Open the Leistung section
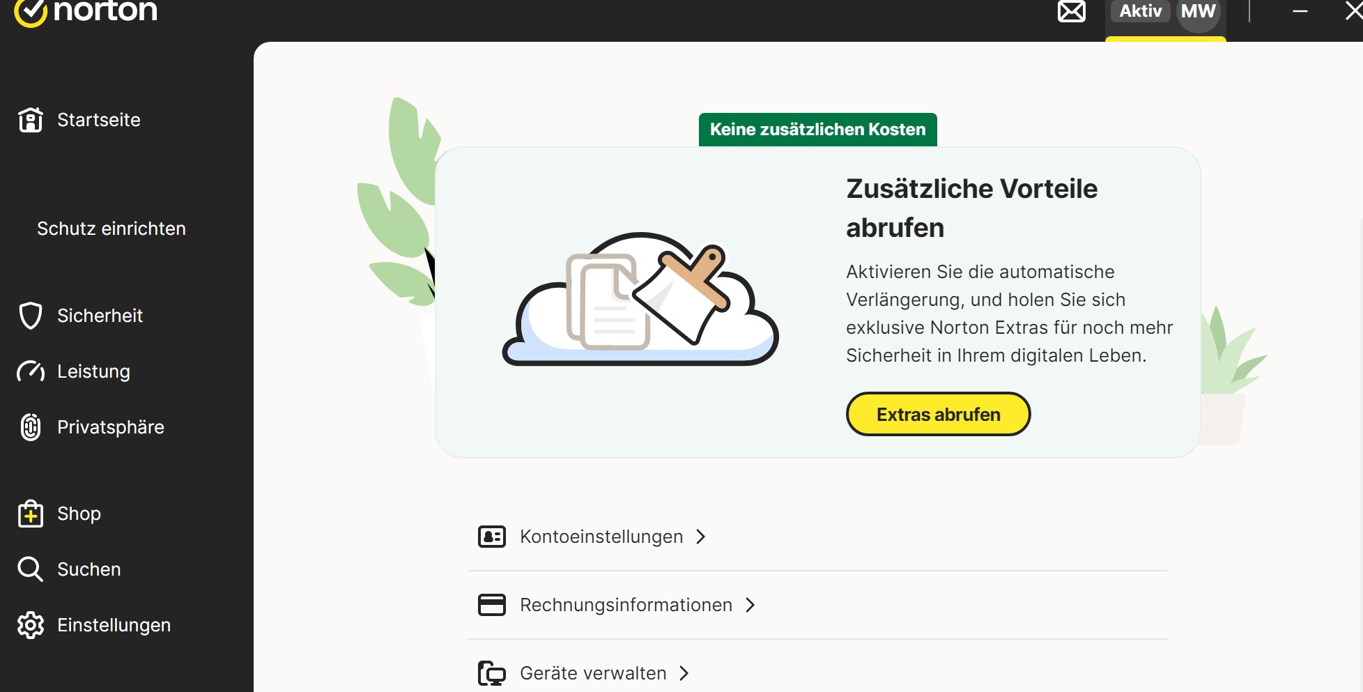This screenshot has height=692, width=1363. (93, 371)
